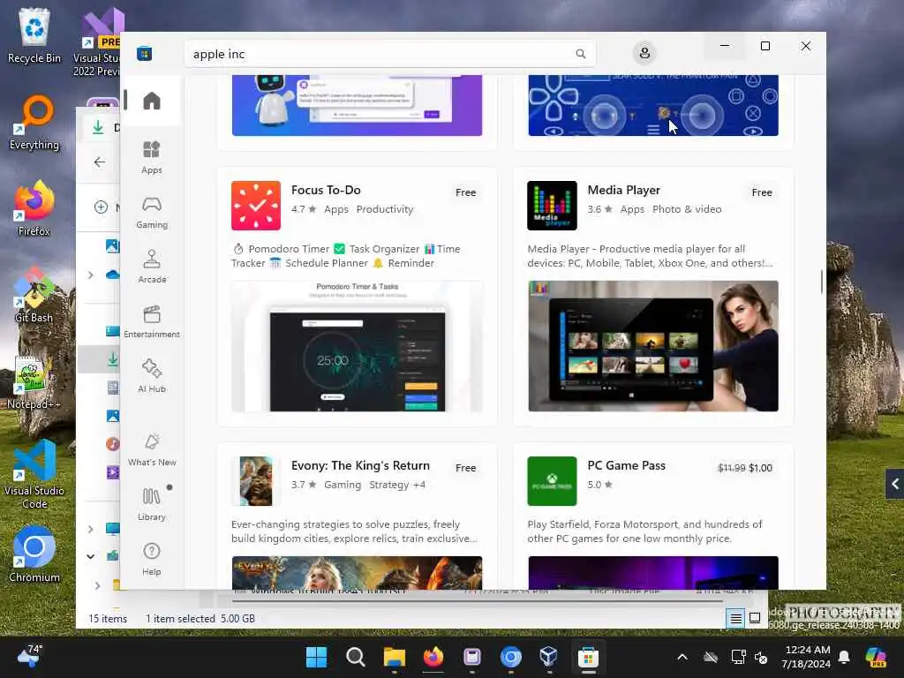Select the Firefox desktop shortcut
Image resolution: width=904 pixels, height=678 pixels.
point(34,208)
